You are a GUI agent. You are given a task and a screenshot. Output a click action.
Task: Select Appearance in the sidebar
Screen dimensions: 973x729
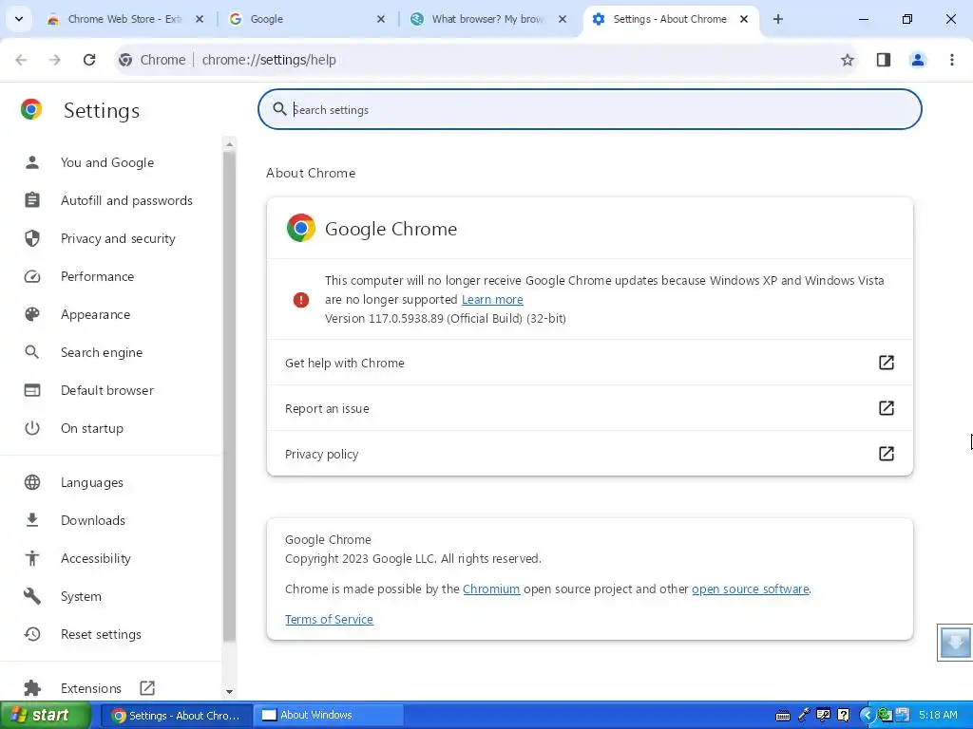click(95, 314)
